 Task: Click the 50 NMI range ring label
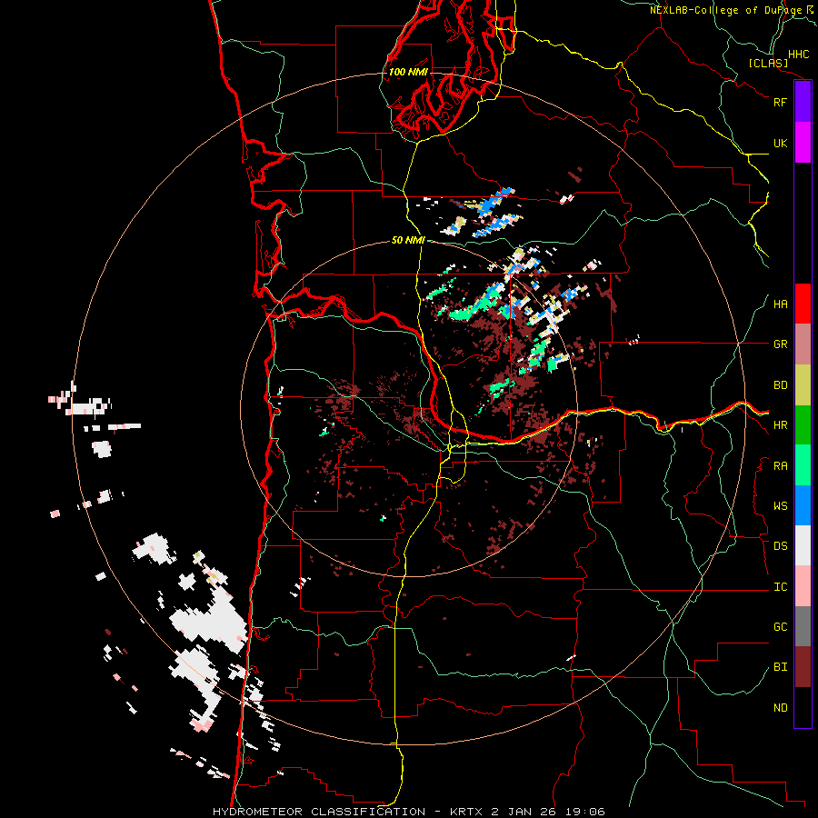[x=408, y=240]
